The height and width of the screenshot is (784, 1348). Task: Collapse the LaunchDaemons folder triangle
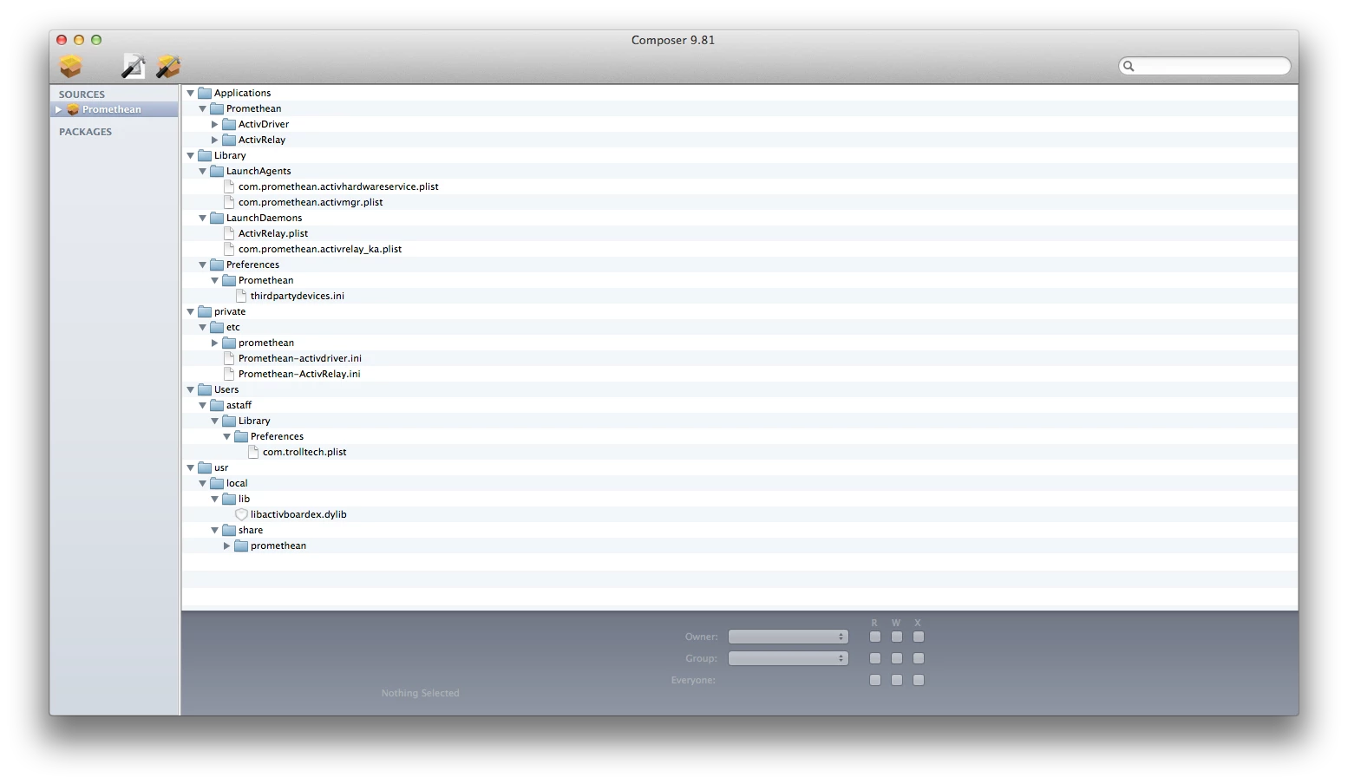point(202,218)
